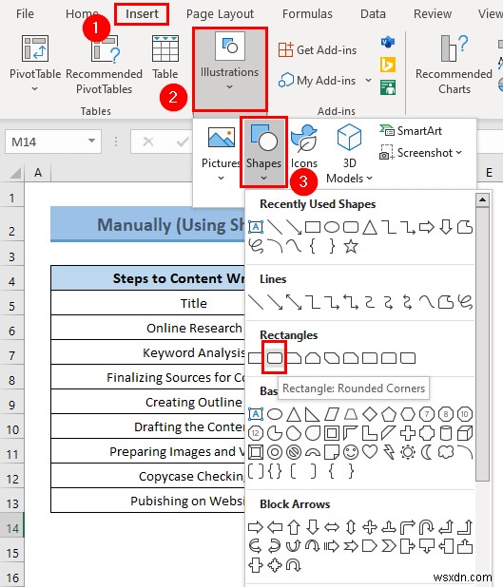Pick the Heart basic shape
Viewport: 503px width, 587px height.
click(370, 451)
